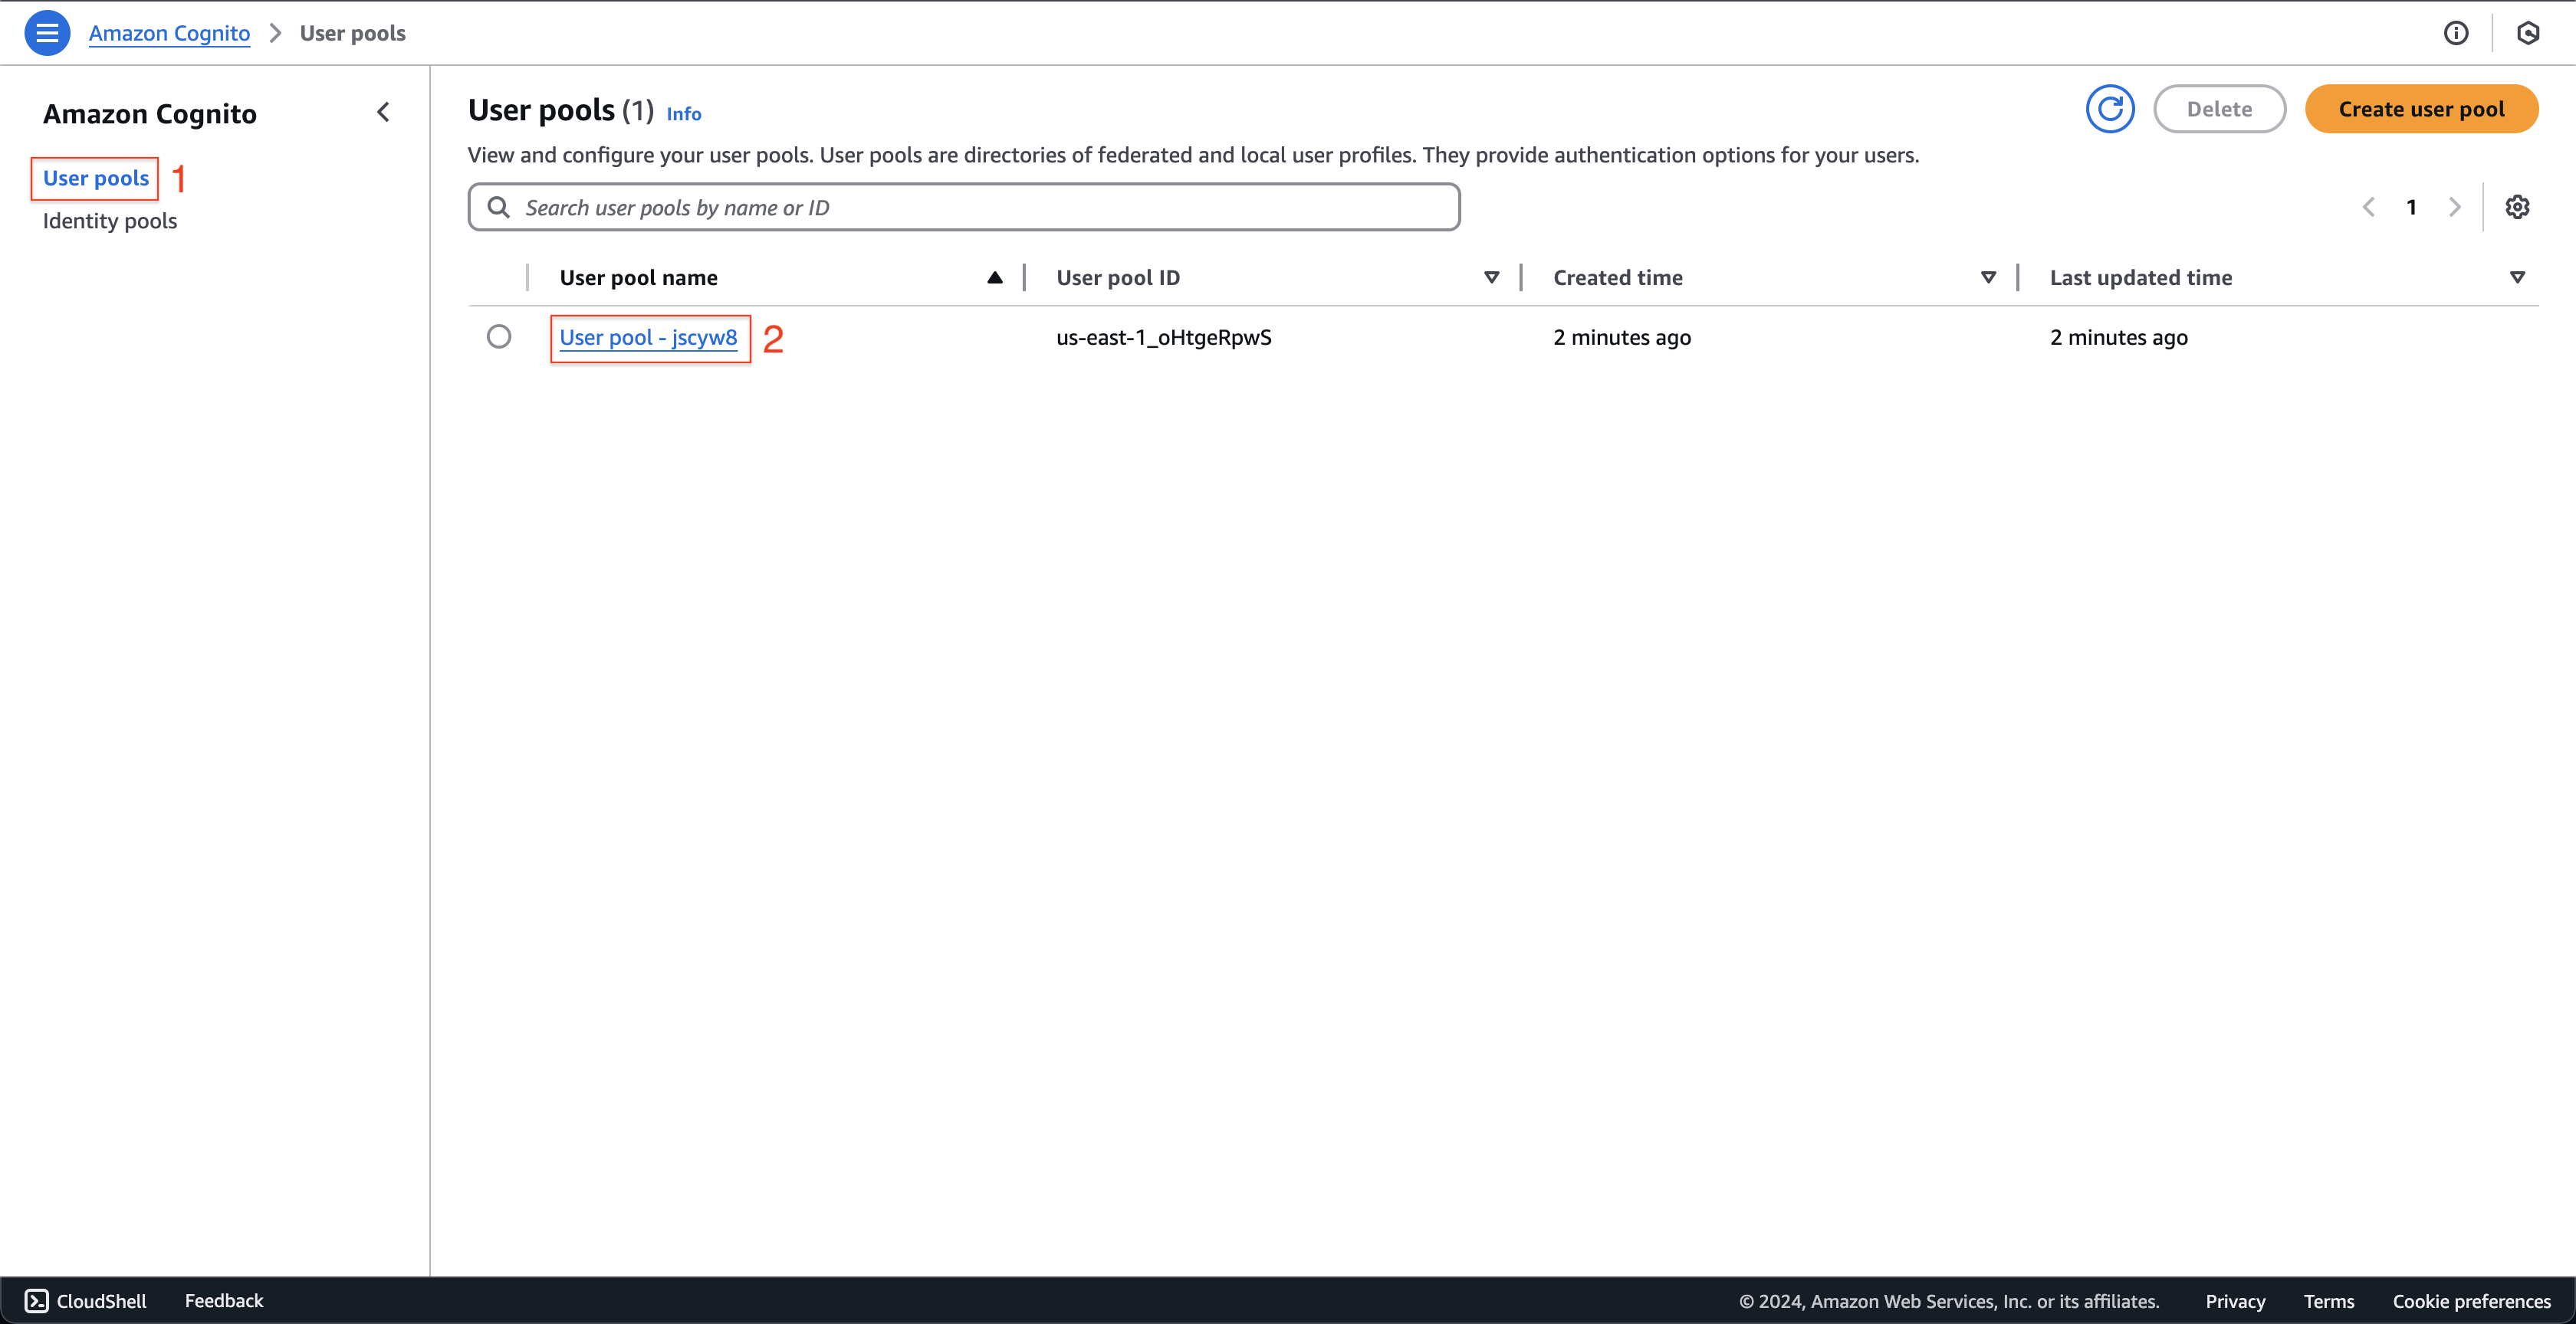Viewport: 2576px width, 1324px height.
Task: Open Feedback in the footer
Action: pyautogui.click(x=224, y=1300)
